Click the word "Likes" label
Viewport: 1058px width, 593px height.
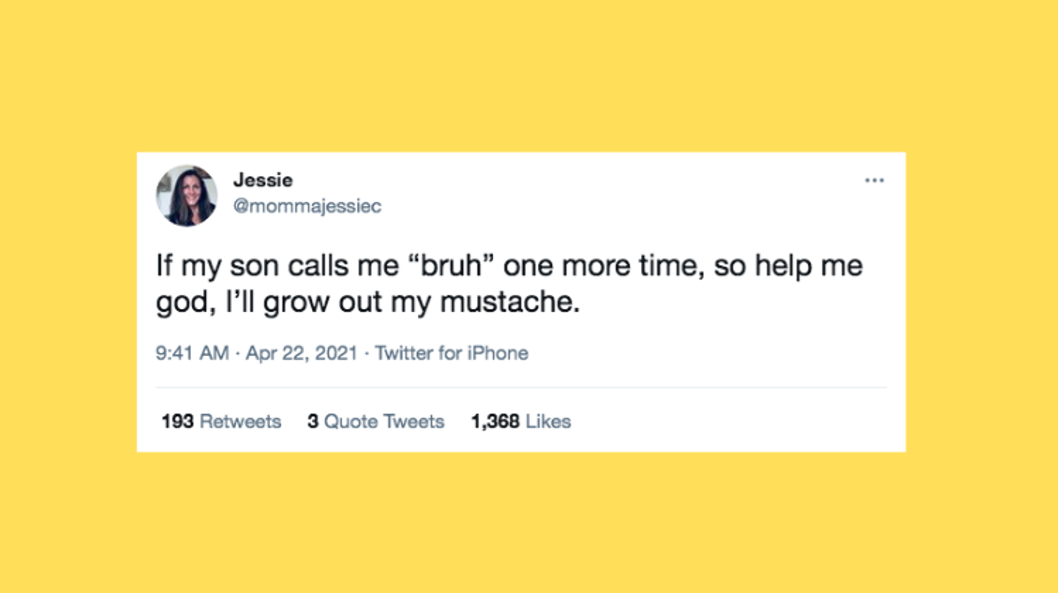[548, 422]
